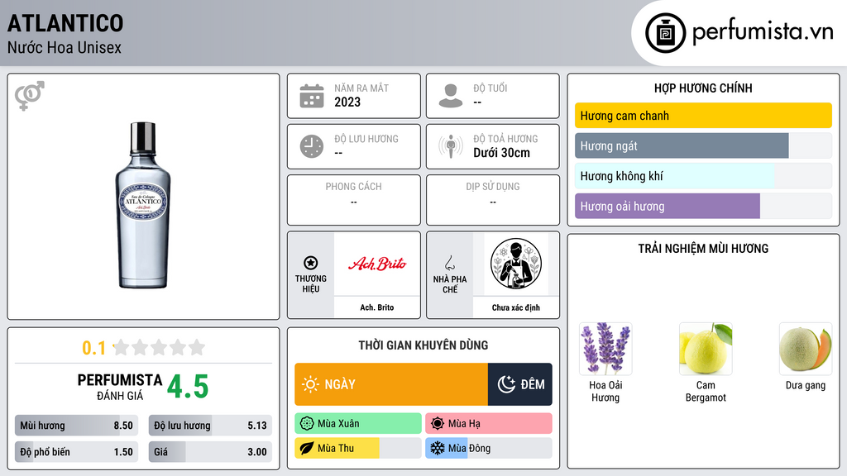Image resolution: width=847 pixels, height=476 pixels.
Task: Click the Mùa Xuân season bar
Action: click(358, 424)
